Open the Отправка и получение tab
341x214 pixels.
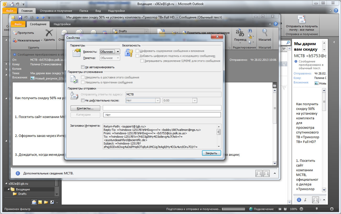[x=56, y=11]
